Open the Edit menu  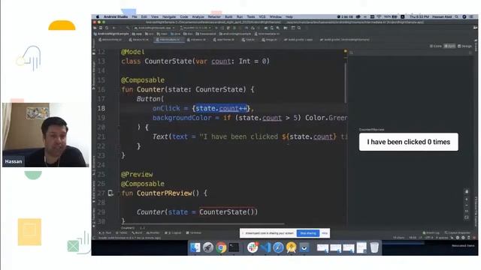(144, 16)
